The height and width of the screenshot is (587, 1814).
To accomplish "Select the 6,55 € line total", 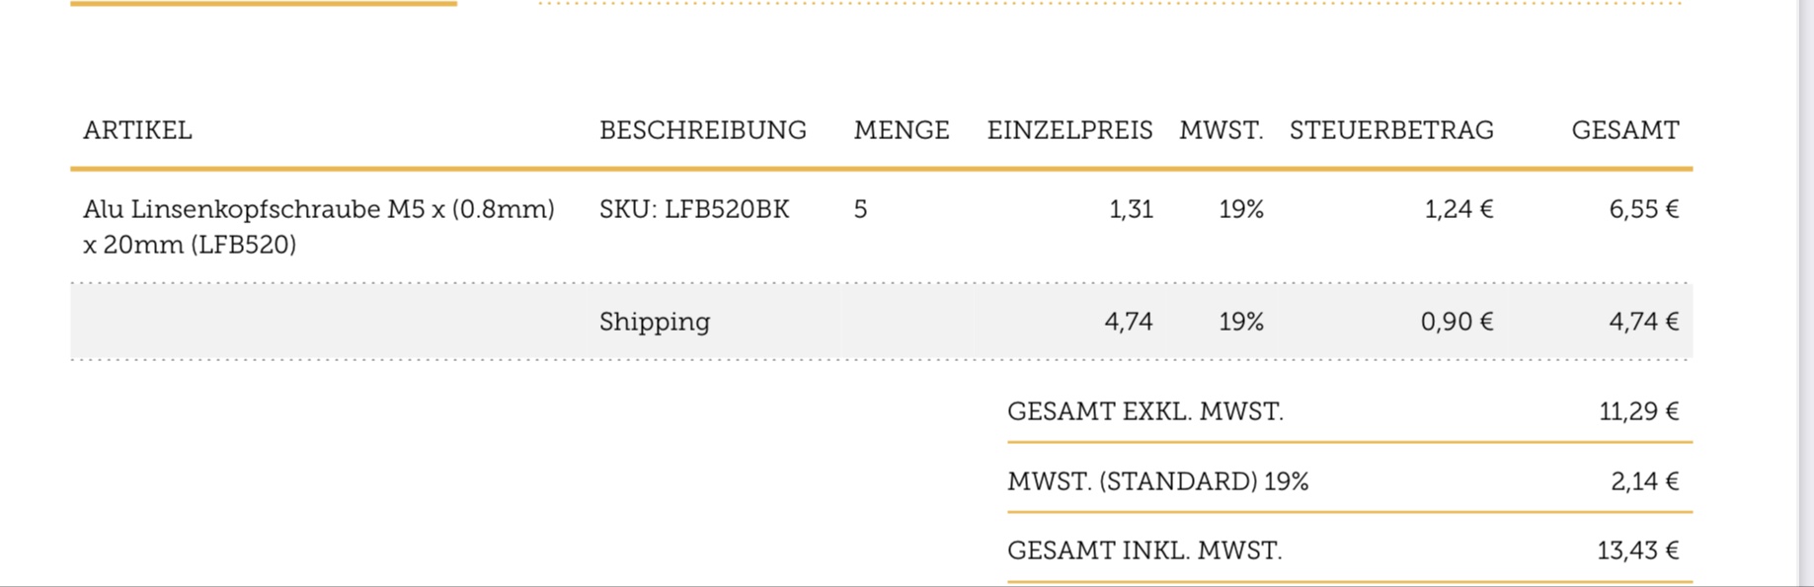I will point(1643,209).
